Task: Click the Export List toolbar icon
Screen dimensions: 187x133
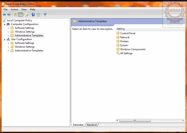Action: click(27, 15)
